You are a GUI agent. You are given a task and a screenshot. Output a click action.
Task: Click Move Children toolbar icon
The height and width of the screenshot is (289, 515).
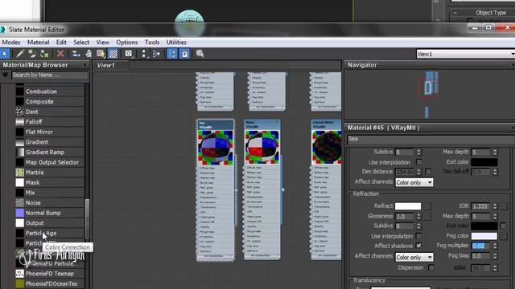(x=76, y=54)
